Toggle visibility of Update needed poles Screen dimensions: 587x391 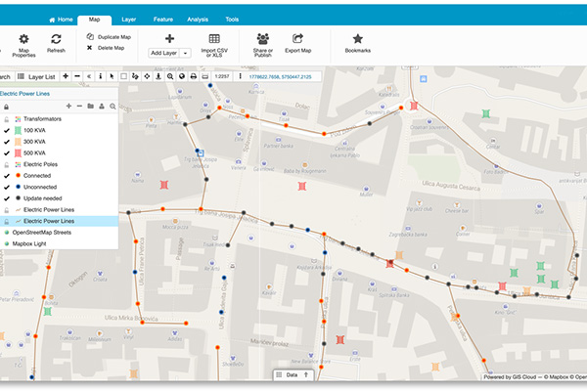[x=7, y=198]
